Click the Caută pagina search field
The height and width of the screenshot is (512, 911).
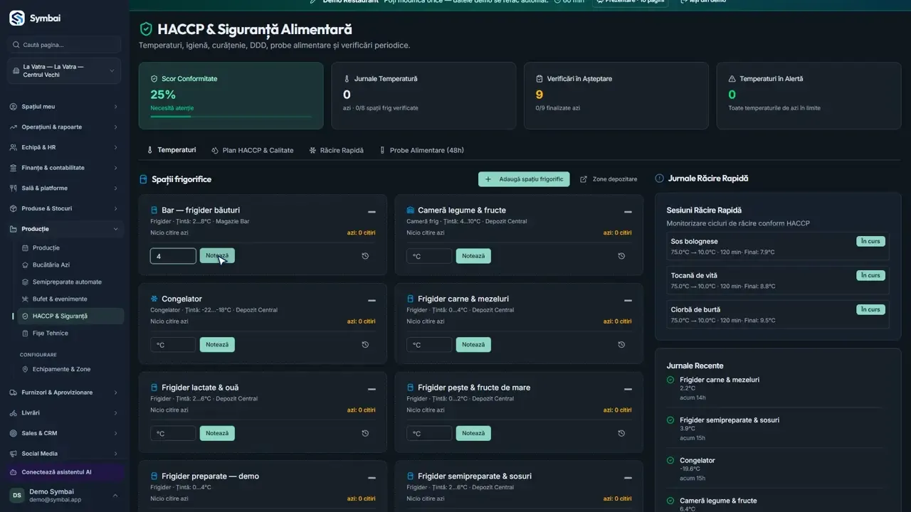click(x=65, y=45)
